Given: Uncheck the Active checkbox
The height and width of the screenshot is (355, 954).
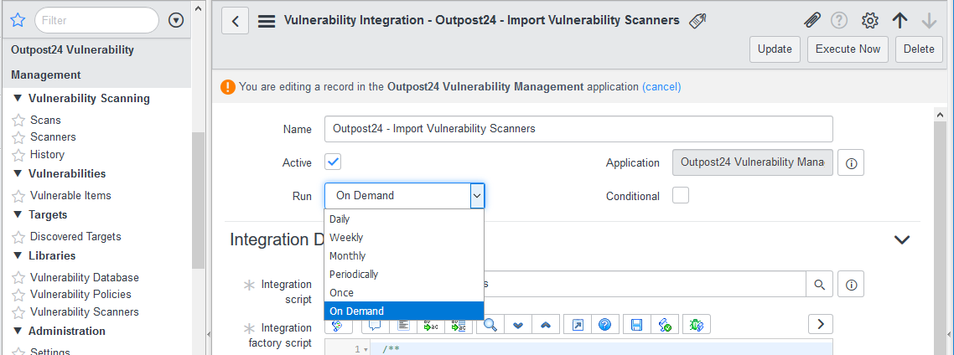Looking at the screenshot, I should pos(333,162).
